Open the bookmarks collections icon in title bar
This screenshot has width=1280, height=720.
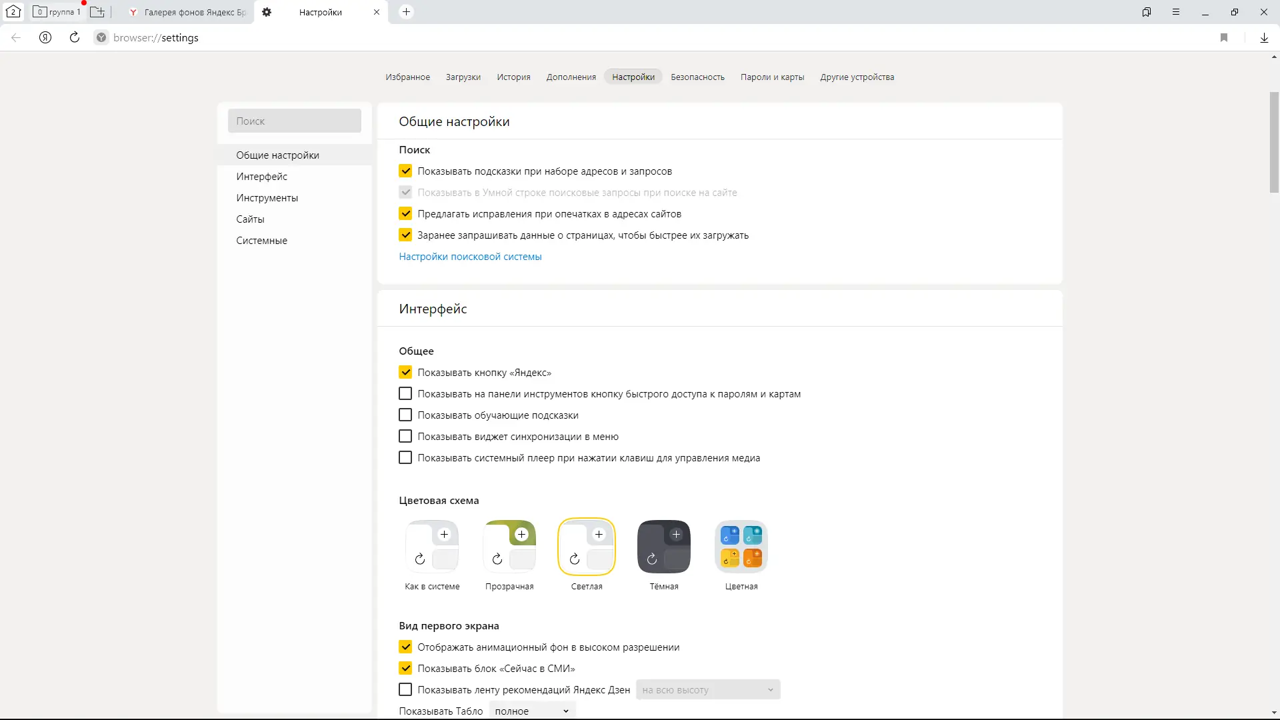(x=1147, y=12)
